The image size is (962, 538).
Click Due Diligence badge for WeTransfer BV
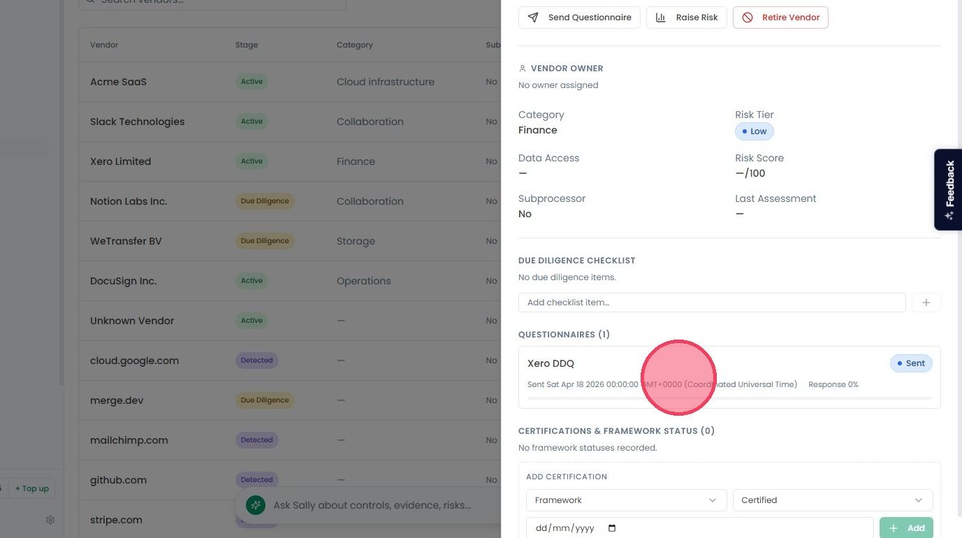tap(265, 241)
